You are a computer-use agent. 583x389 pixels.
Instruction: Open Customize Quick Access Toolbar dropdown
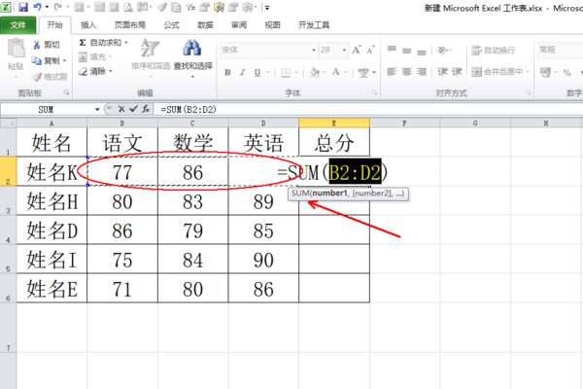pos(267,7)
